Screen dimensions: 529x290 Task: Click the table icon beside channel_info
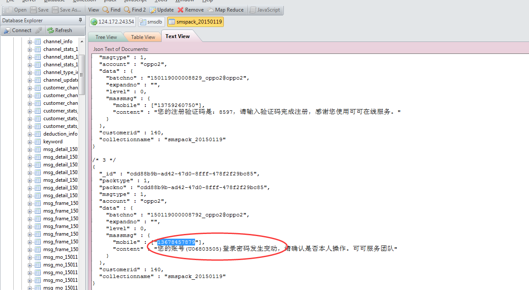[x=38, y=41]
